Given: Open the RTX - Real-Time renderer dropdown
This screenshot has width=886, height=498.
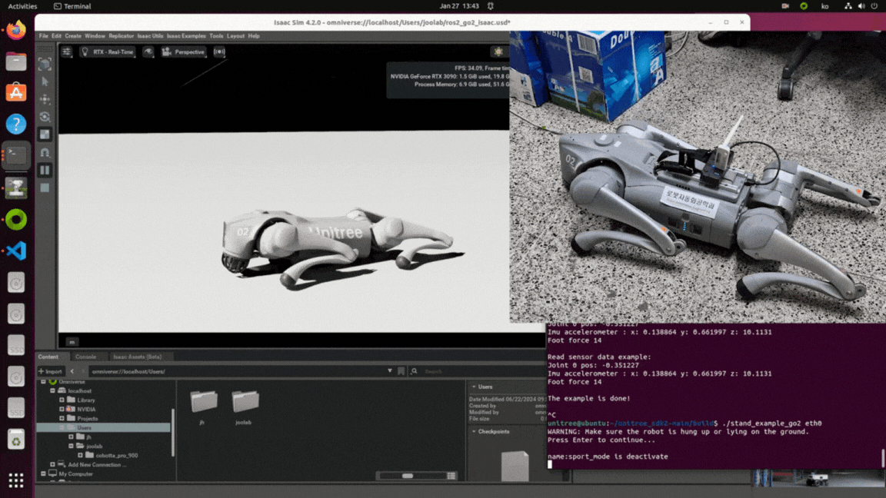Looking at the screenshot, I should [x=108, y=52].
